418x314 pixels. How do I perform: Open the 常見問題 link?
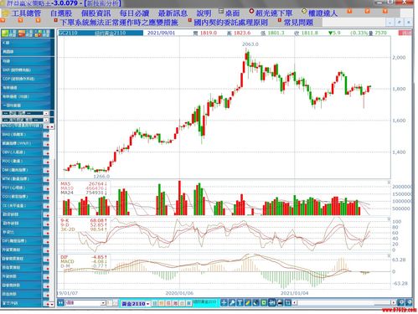pyautogui.click(x=298, y=23)
